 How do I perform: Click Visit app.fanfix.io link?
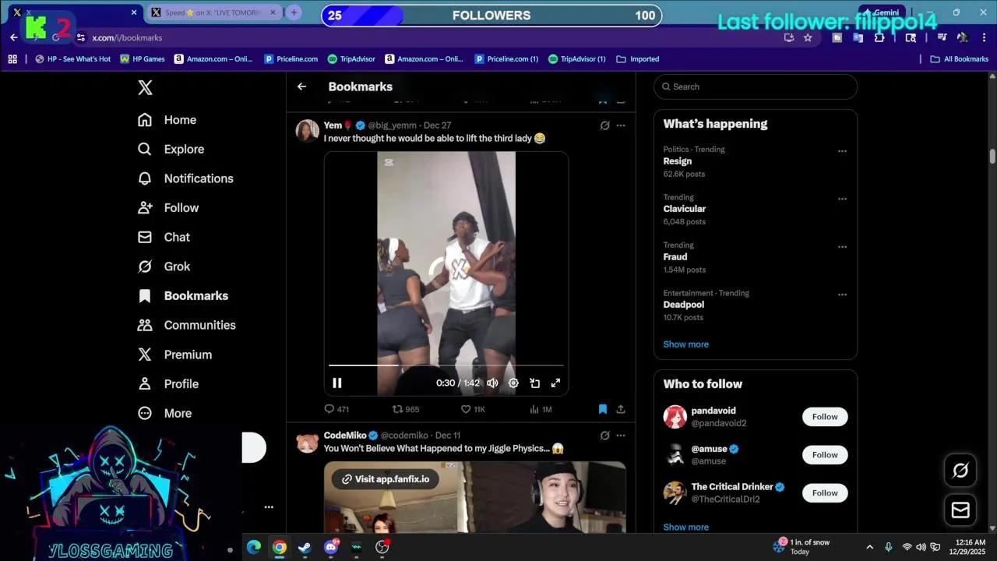385,479
